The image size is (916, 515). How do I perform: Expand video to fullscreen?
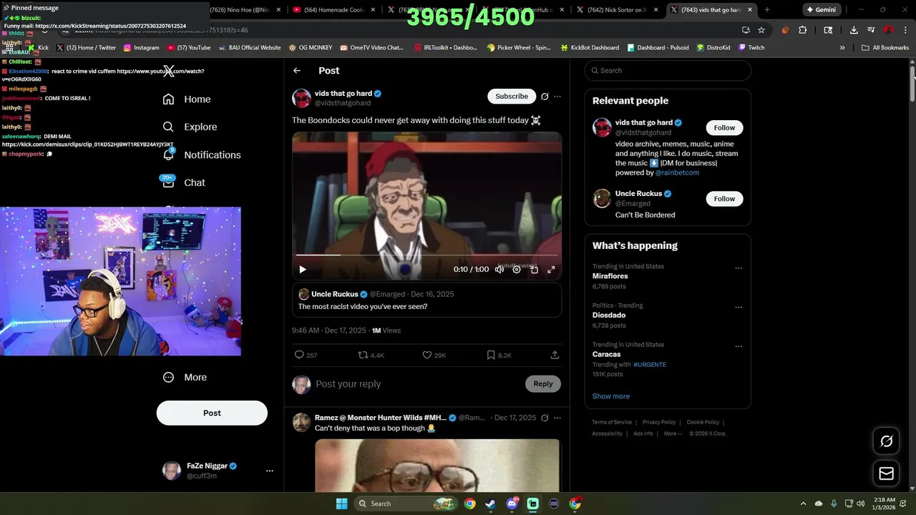tap(551, 270)
